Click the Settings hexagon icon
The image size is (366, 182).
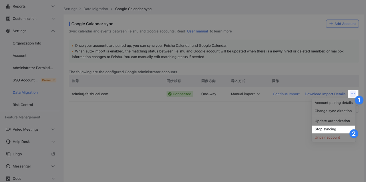8,31
